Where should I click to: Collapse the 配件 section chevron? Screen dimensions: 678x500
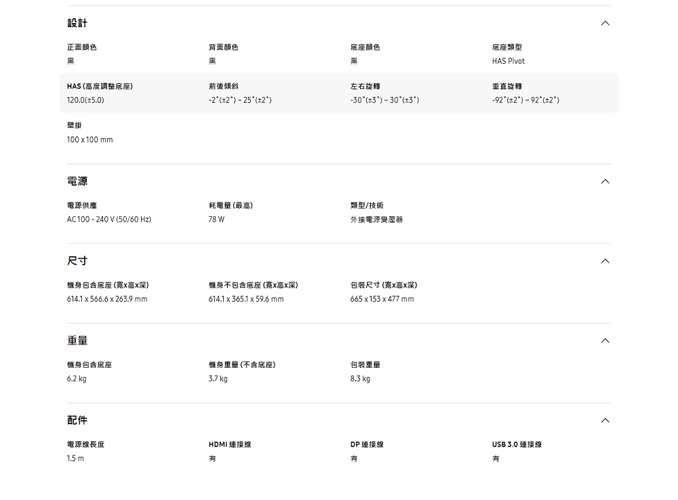605,421
